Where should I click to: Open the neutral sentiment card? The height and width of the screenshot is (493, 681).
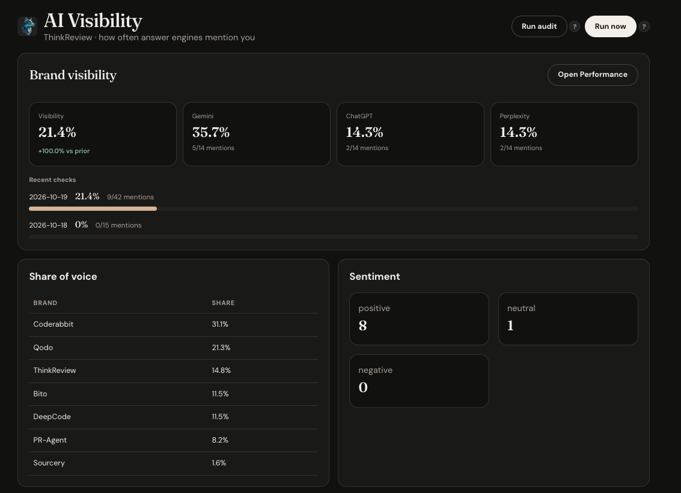pyautogui.click(x=568, y=319)
